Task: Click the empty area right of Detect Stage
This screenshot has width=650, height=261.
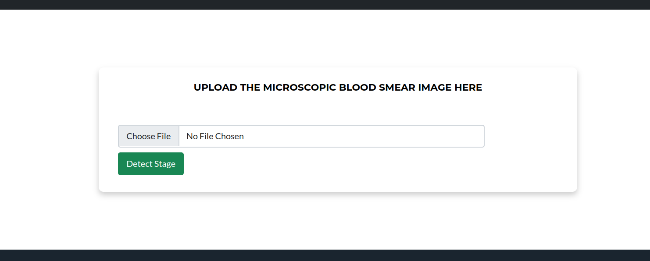Action: point(307,163)
